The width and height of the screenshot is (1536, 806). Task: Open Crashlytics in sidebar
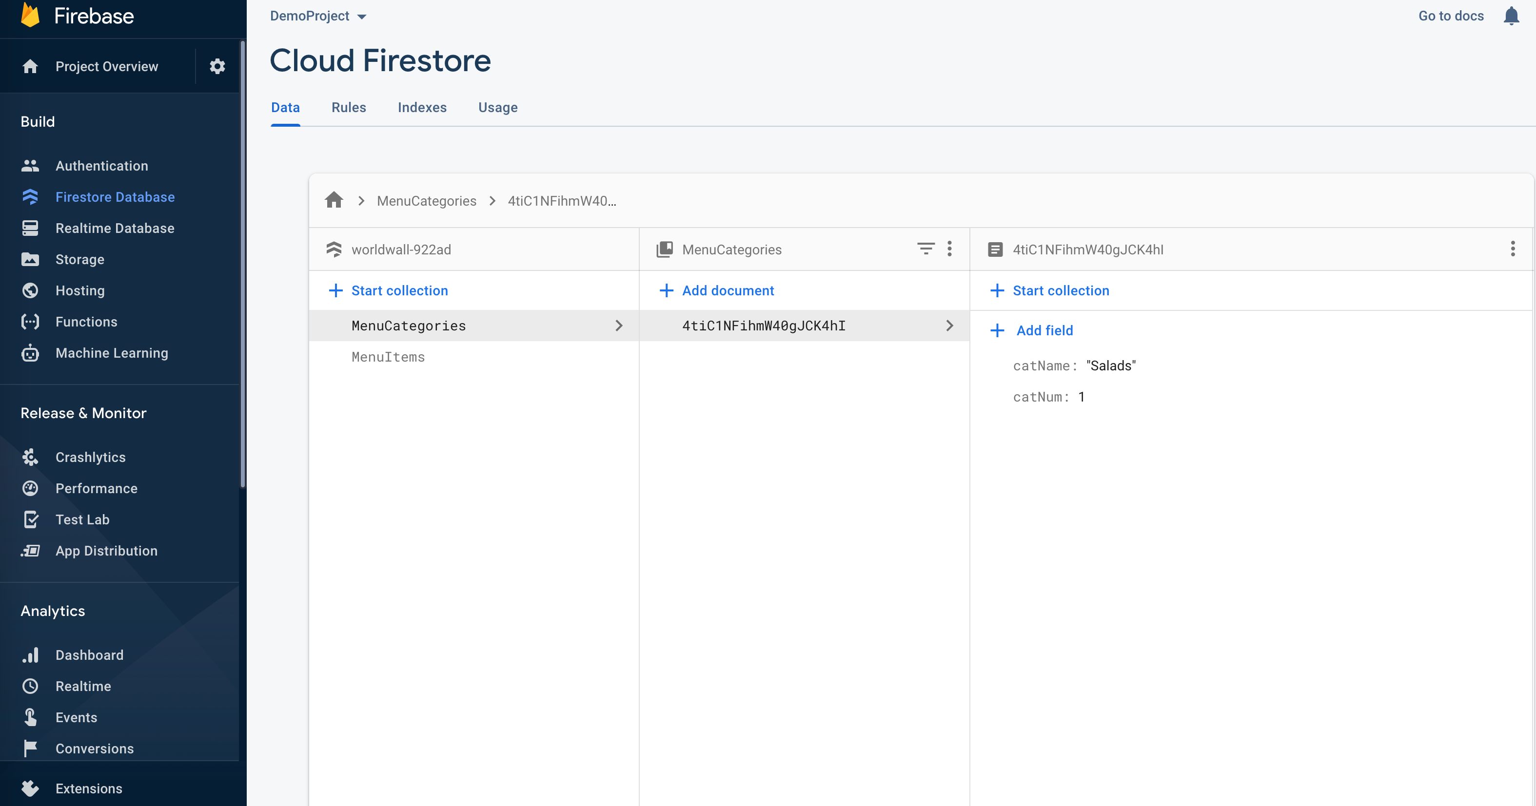(90, 457)
